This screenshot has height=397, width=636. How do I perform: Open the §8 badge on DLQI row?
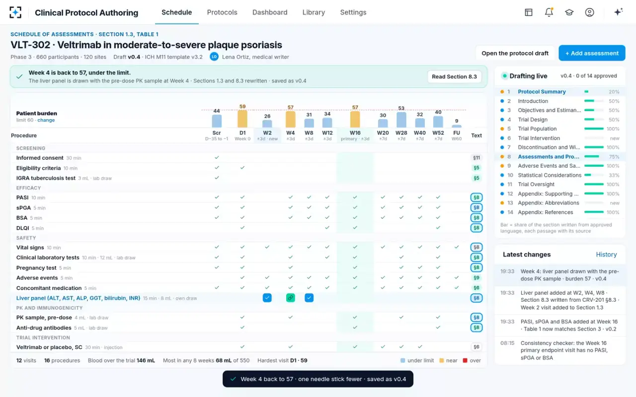coord(477,228)
